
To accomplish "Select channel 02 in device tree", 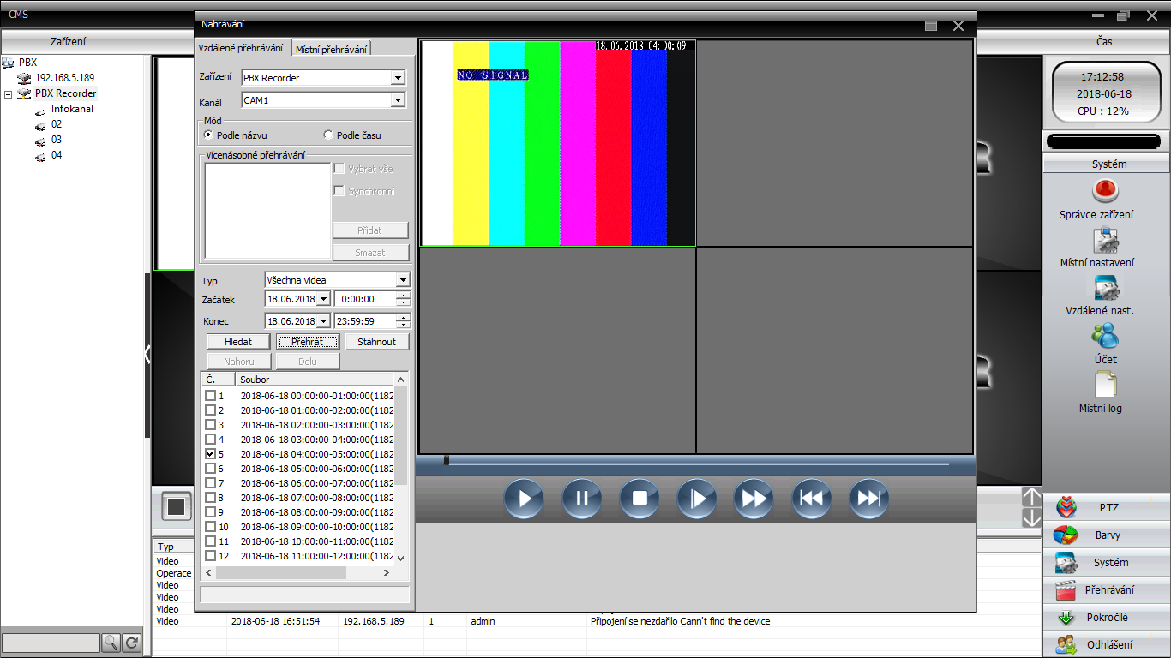I will (x=56, y=124).
